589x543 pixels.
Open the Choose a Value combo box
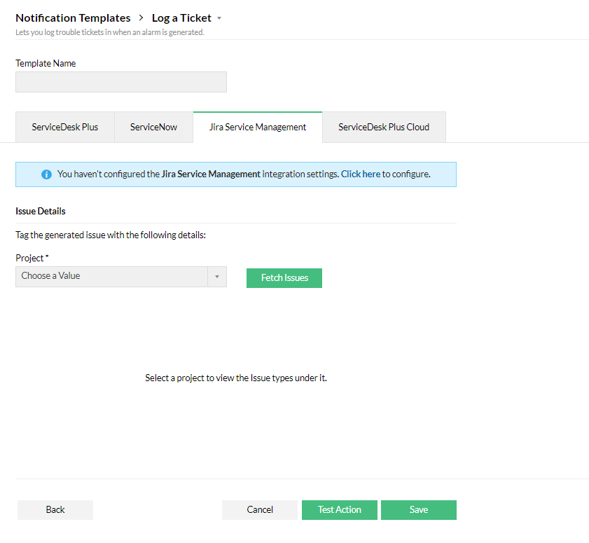121,277
